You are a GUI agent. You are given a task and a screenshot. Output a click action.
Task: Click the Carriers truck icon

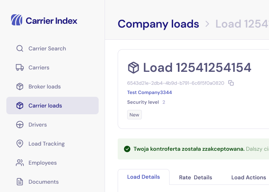(20, 67)
